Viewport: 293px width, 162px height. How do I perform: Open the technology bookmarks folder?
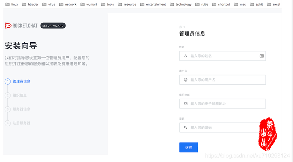click(181, 4)
